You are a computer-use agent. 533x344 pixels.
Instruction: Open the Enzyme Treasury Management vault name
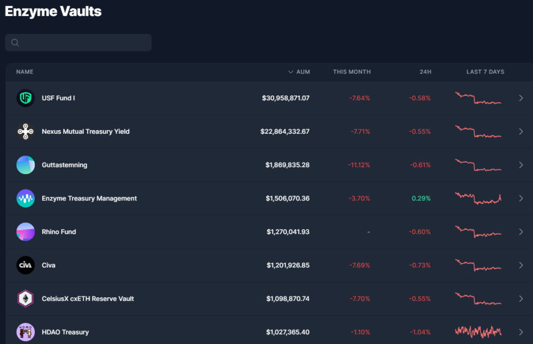coord(89,198)
